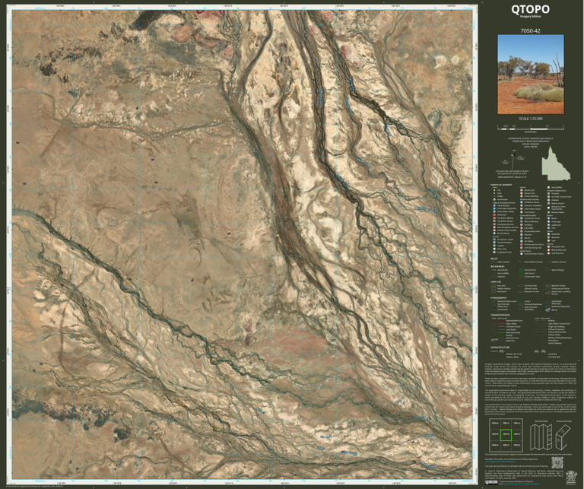Click the Ambulance legend icon
This screenshot has width=584, height=489.
point(494,215)
